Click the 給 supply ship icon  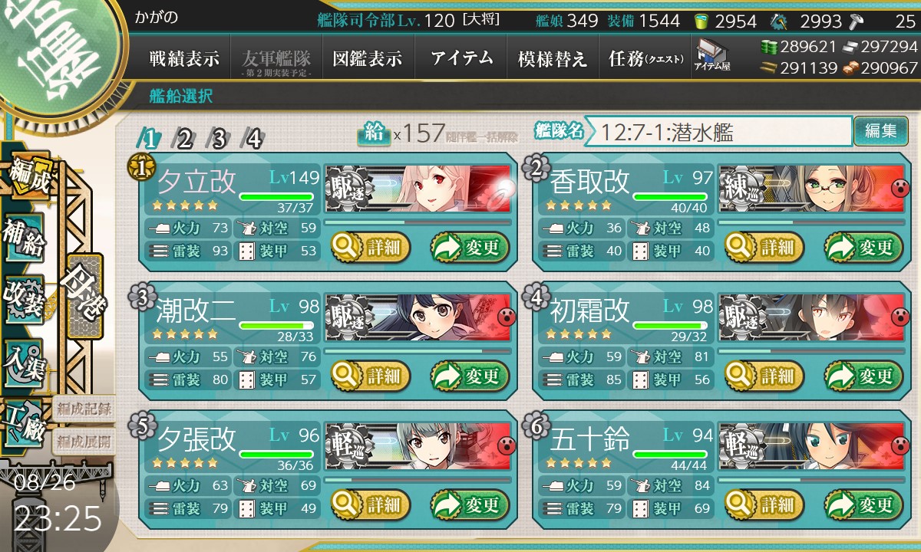coord(374,133)
